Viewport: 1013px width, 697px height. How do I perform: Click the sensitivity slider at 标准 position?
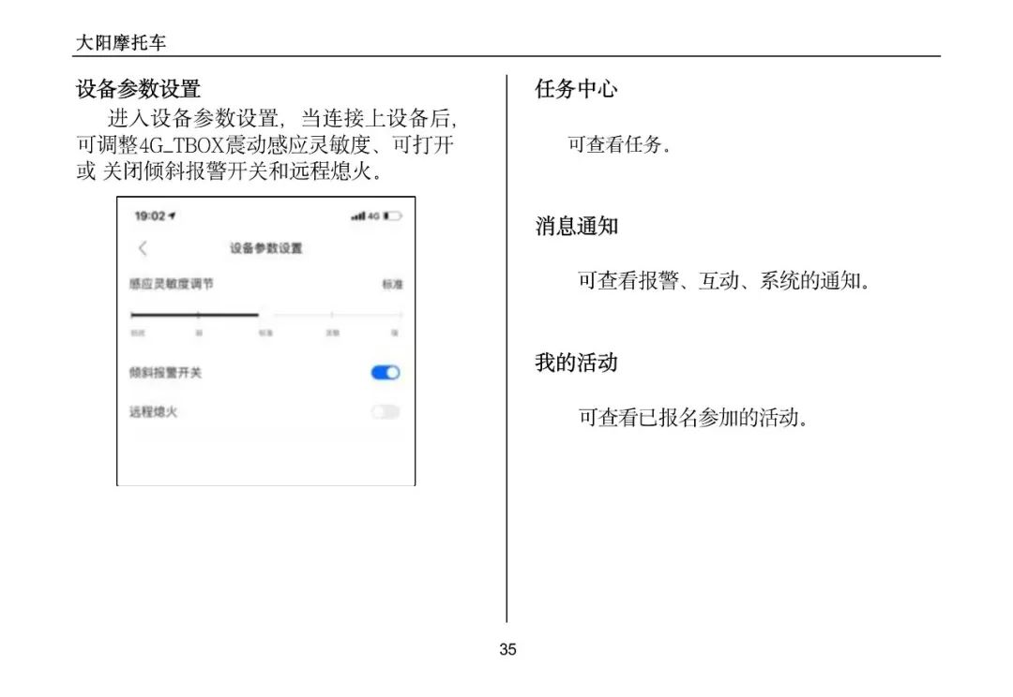[x=259, y=315]
